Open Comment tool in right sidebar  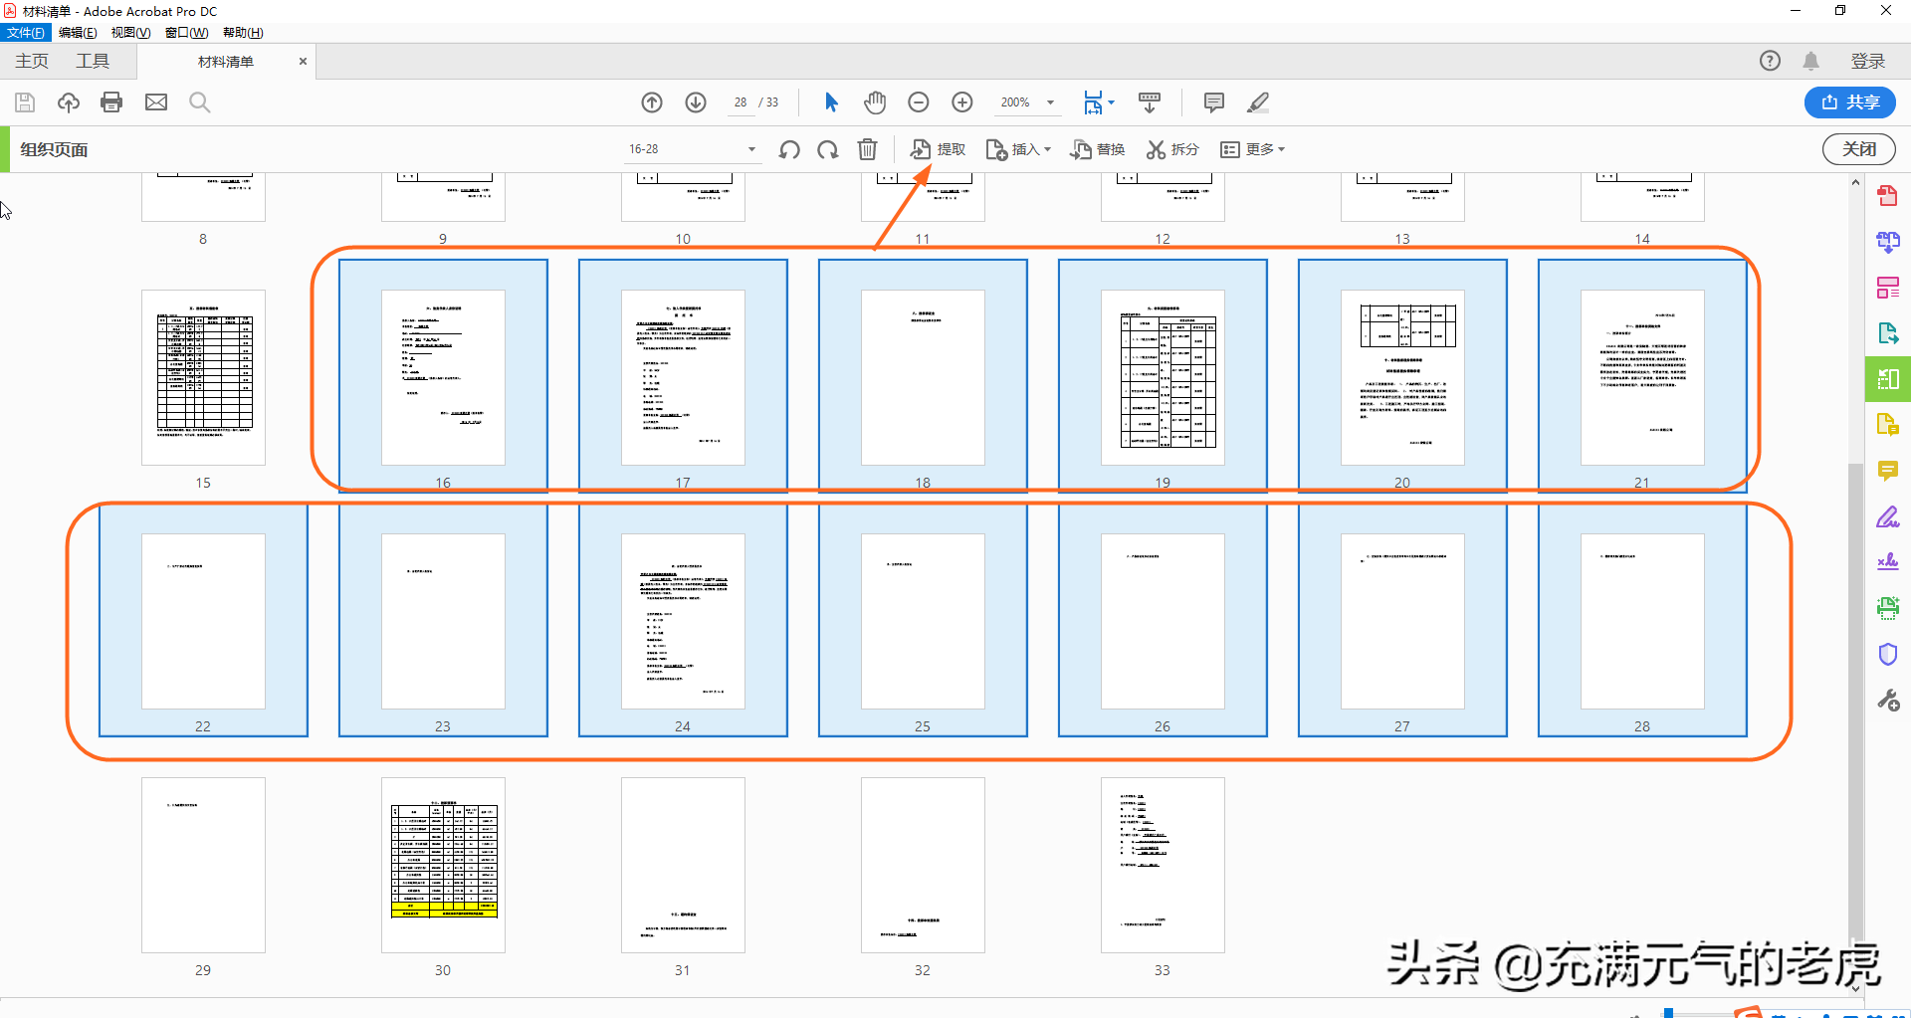[x=1887, y=471]
